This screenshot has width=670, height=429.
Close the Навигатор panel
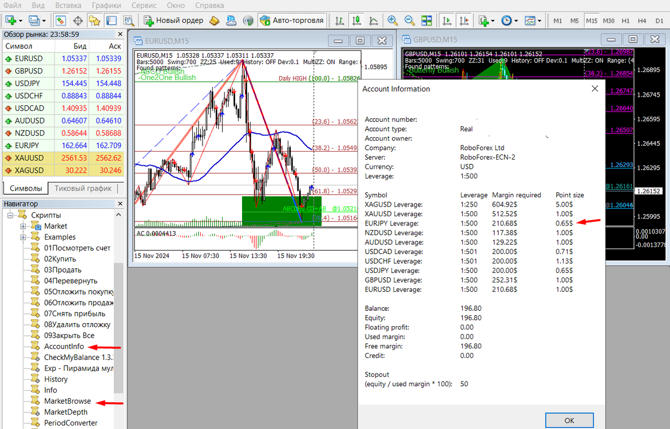(120, 204)
